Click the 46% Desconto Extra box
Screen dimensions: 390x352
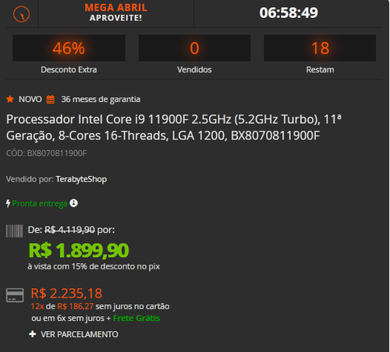[x=69, y=48]
